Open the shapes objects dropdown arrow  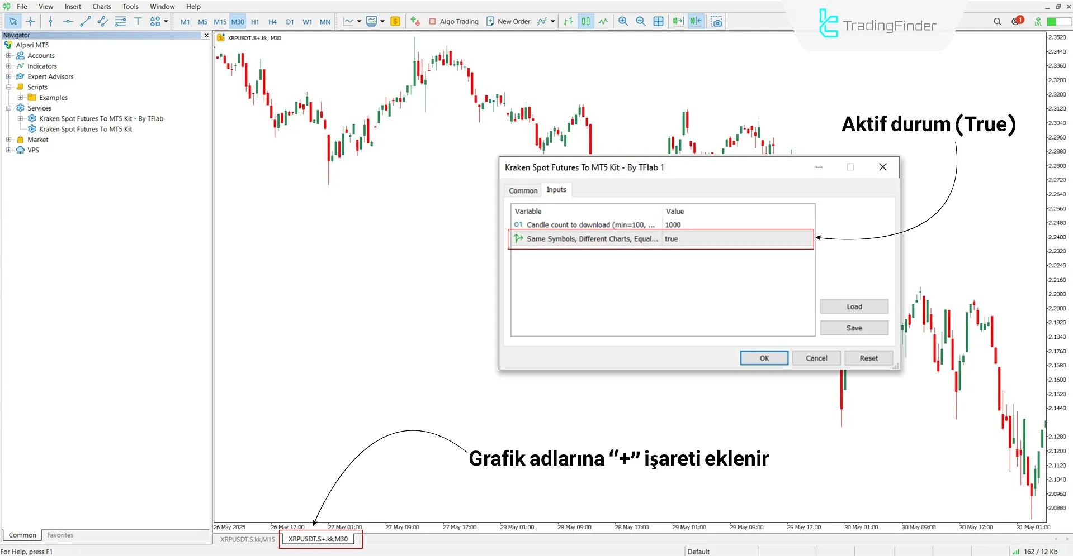[166, 21]
